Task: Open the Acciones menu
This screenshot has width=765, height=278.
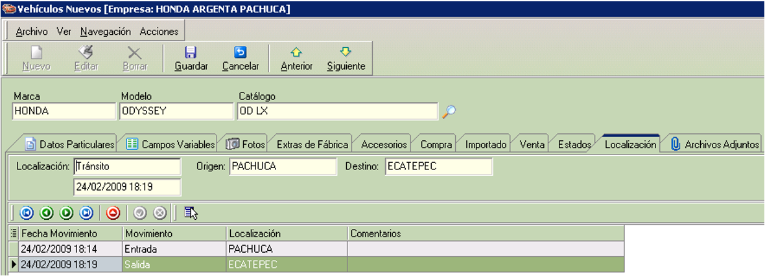Action: coord(159,32)
